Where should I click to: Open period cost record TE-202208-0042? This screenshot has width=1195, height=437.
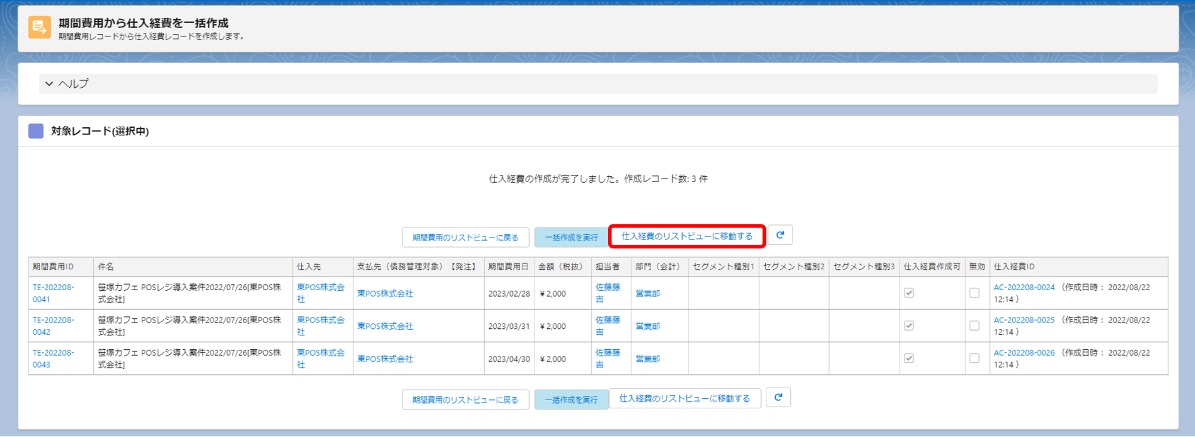click(53, 326)
